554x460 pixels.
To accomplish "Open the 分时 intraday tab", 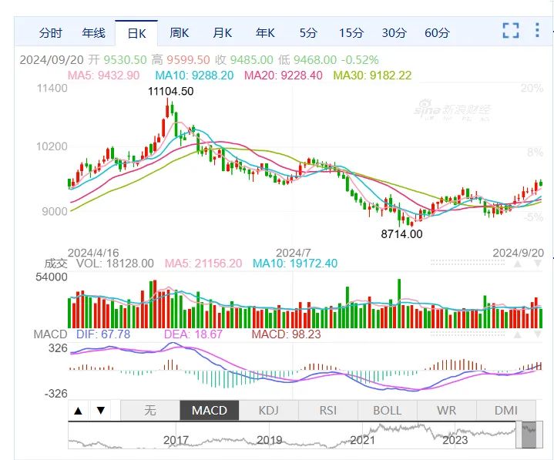I will [51, 33].
